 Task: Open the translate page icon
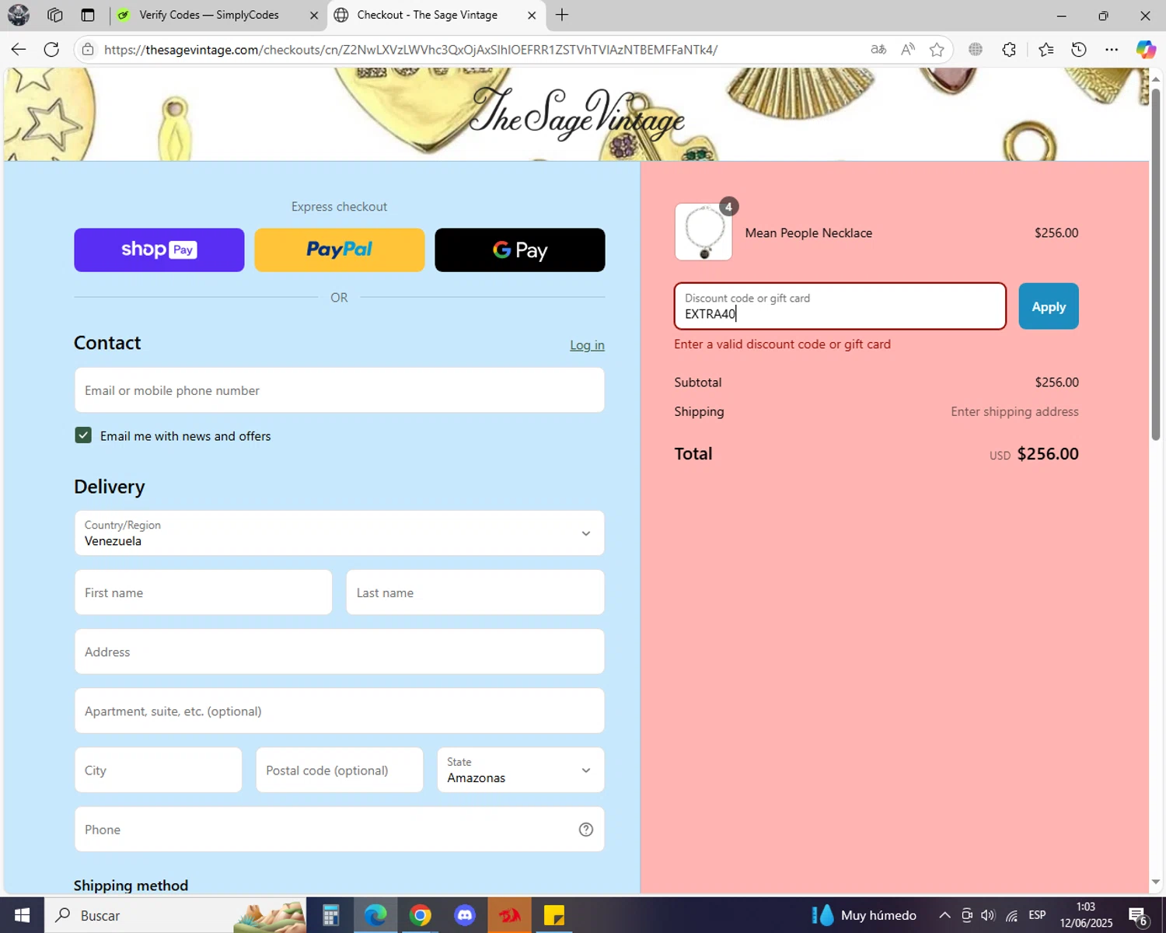(x=878, y=49)
